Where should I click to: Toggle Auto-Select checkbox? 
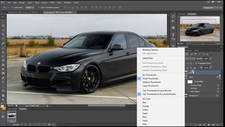coord(12,7)
